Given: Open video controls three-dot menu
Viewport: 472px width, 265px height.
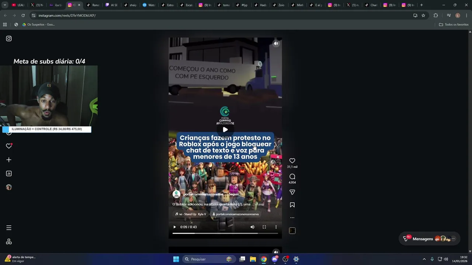Looking at the screenshot, I should click(x=276, y=227).
